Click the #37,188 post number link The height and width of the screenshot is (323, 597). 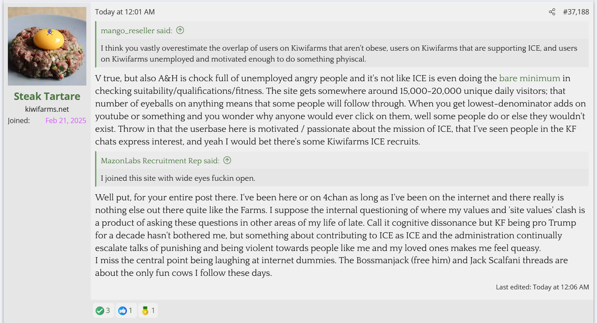(576, 12)
